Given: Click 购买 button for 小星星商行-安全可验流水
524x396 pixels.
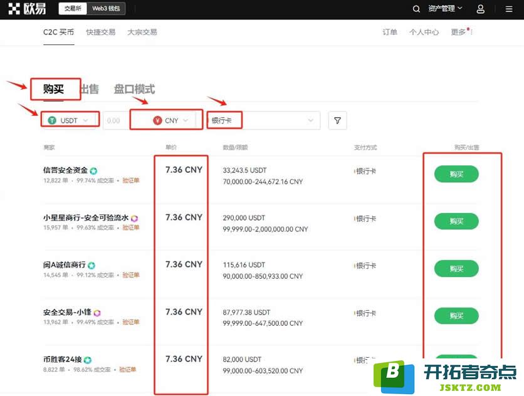Looking at the screenshot, I should click(x=456, y=221).
